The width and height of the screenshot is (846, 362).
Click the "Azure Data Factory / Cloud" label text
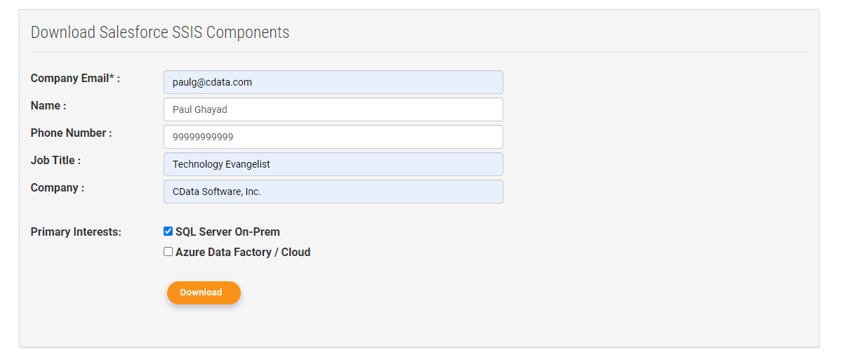243,253
